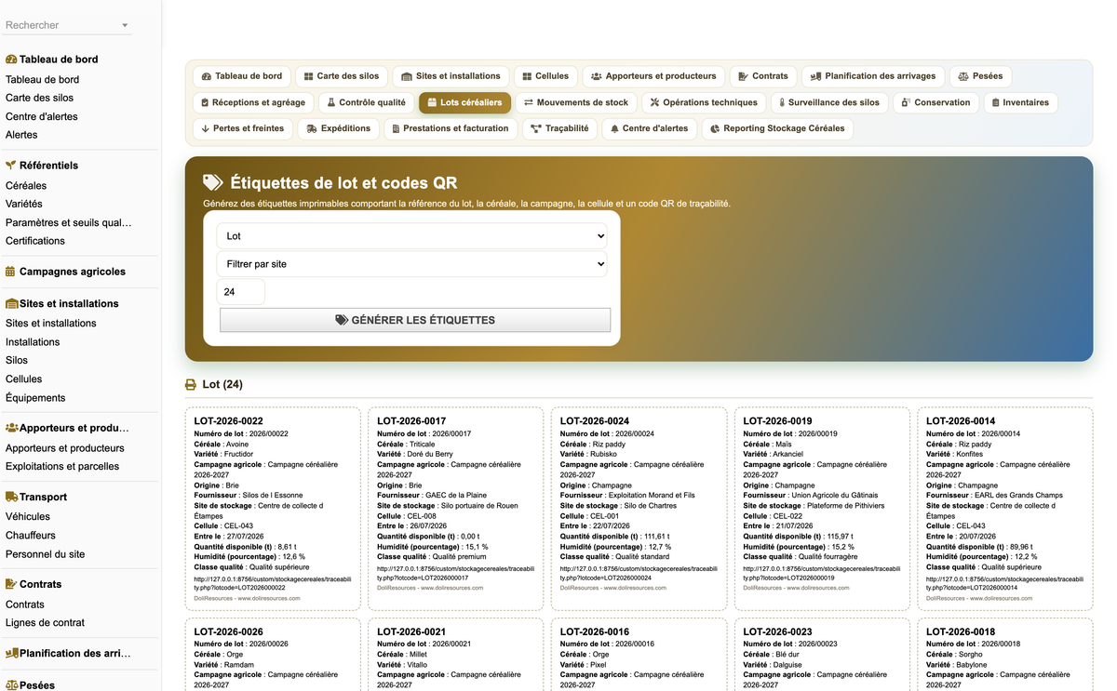The image size is (1117, 691).
Task: Open Opérations techniques tab
Action: tap(704, 102)
